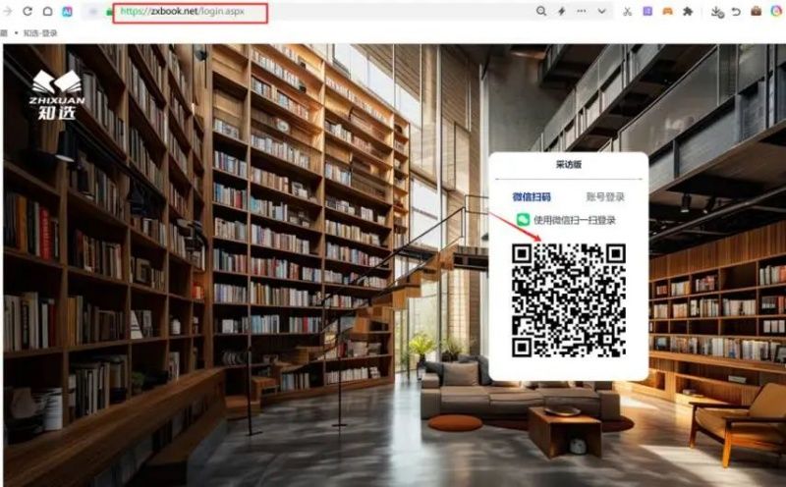
Task: Open the AI assistant icon in toolbar
Action: click(68, 11)
